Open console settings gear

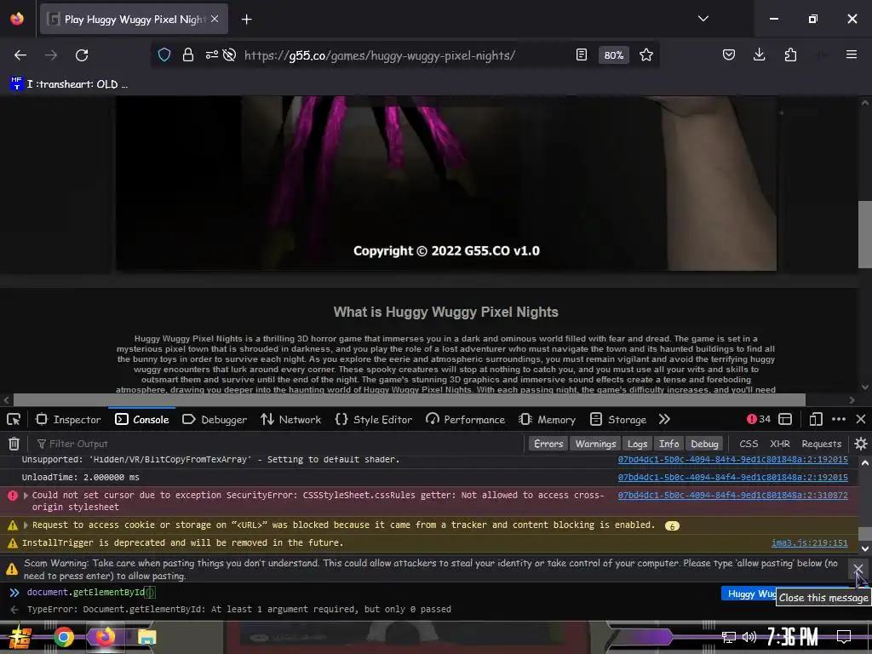pyautogui.click(x=860, y=444)
